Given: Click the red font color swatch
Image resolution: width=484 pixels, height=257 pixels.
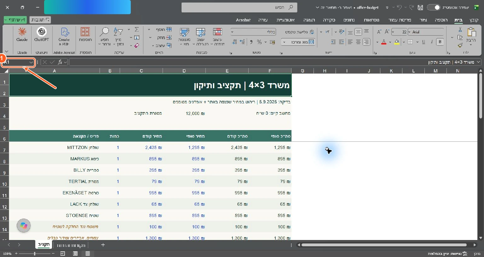Looking at the screenshot, I should [x=384, y=42].
